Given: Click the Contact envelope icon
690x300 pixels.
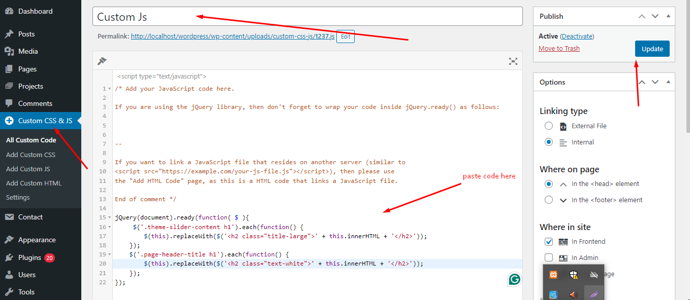Looking at the screenshot, I should (x=9, y=217).
